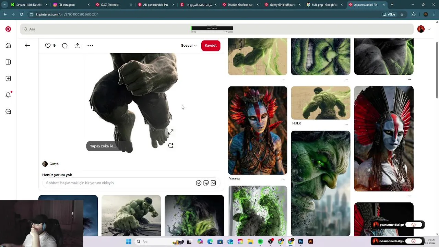Open the pin's comment bubble icon
Viewport: 439px width, 247px height.
pyautogui.click(x=65, y=46)
